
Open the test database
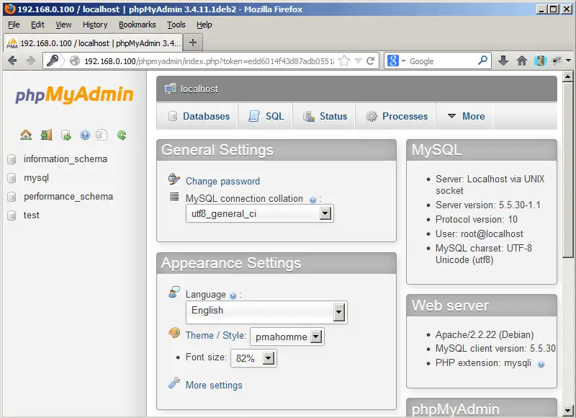tap(31, 215)
